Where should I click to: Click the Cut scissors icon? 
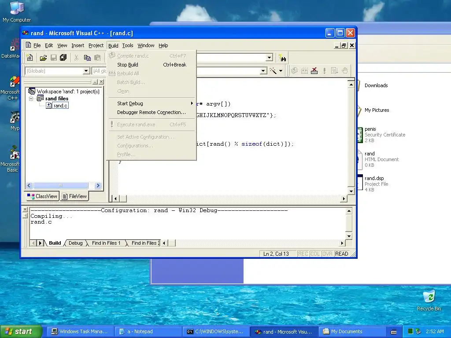[x=76, y=58]
